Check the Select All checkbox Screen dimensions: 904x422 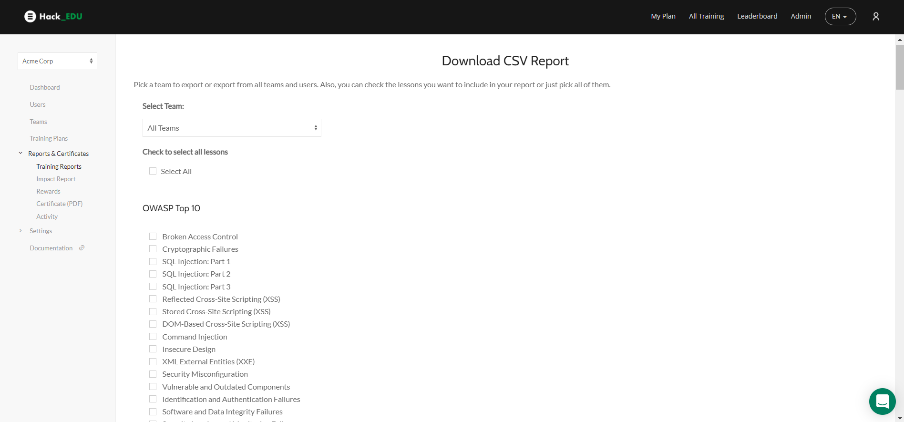[153, 171]
